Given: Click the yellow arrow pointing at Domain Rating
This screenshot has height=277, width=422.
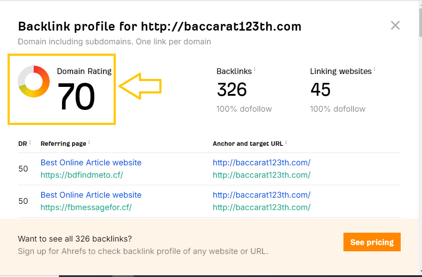Looking at the screenshot, I should click(140, 86).
